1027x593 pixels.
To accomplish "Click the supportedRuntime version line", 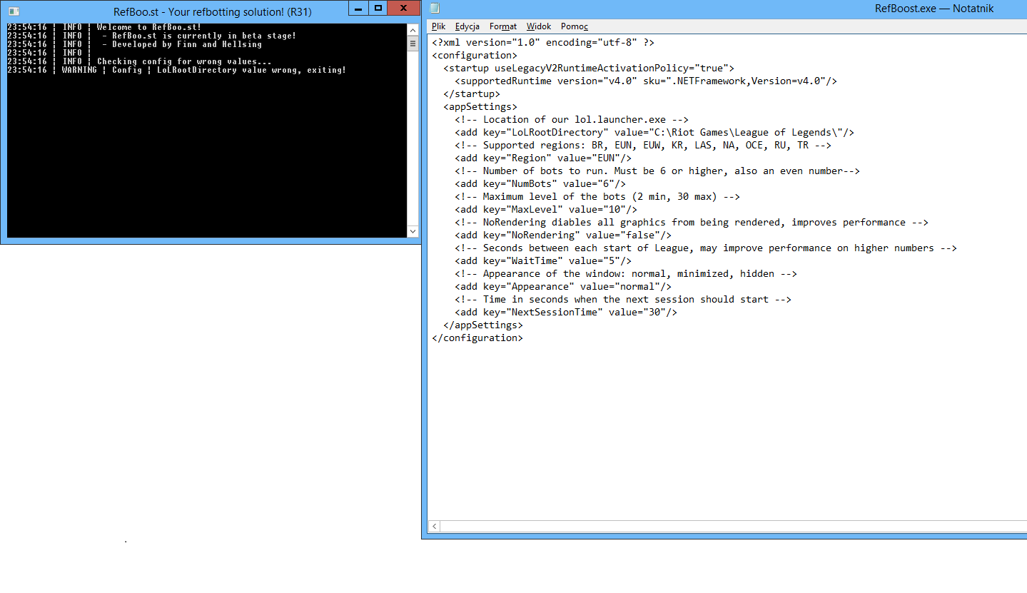I will [646, 81].
